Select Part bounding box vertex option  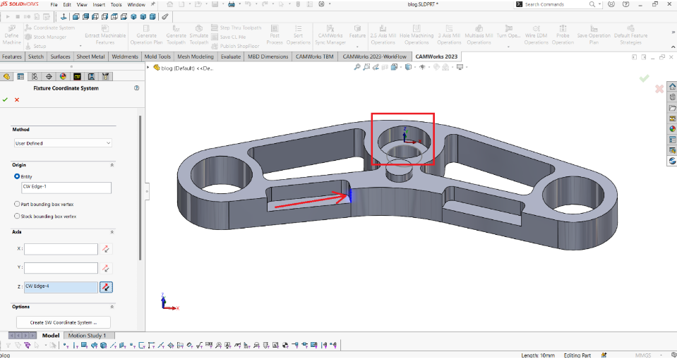[18, 204]
